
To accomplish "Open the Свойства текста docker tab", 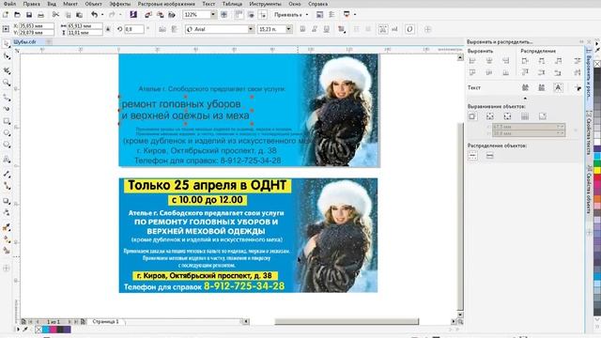I will click(589, 132).
